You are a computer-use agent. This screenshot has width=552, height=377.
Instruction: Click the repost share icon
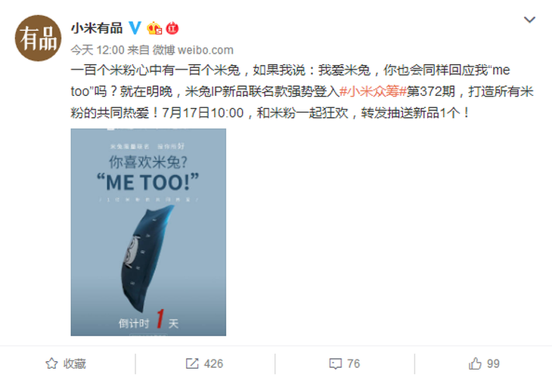coord(192,363)
